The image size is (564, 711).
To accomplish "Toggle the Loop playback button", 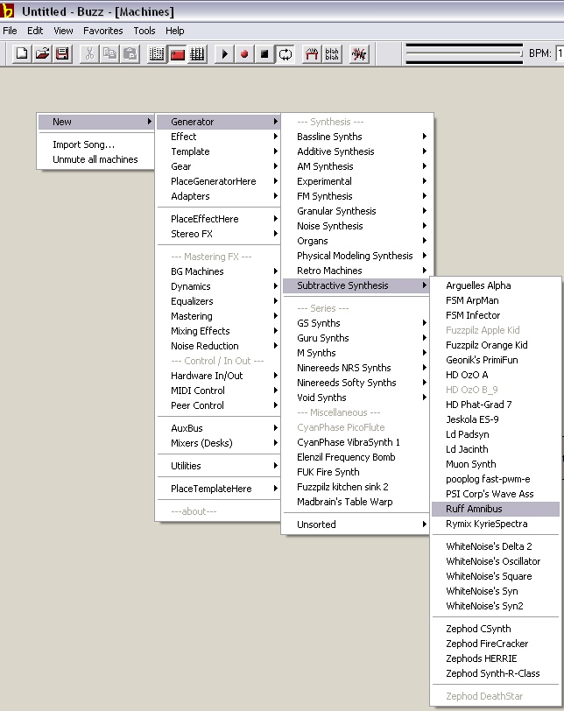I will (x=286, y=54).
